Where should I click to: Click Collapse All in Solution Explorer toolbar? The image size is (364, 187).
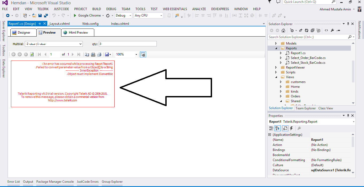point(312,30)
